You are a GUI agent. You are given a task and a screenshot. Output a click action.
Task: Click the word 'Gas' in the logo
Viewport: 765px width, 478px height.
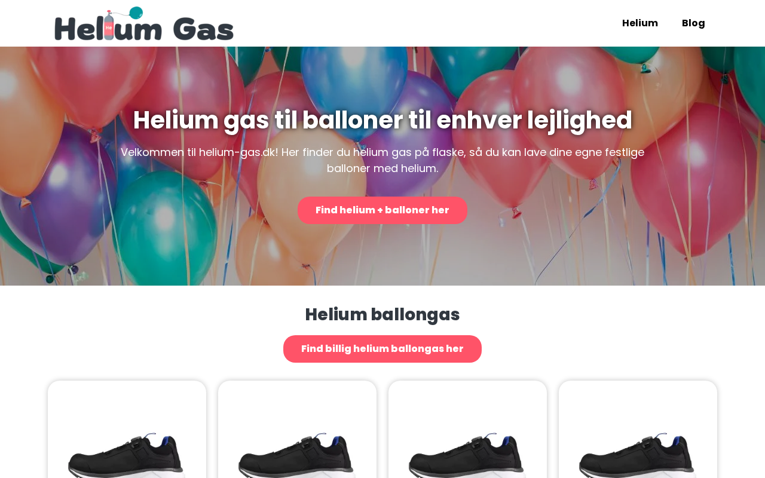click(203, 29)
